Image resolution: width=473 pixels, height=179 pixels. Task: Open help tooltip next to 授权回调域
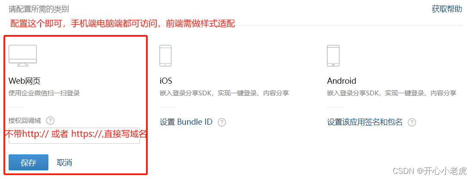pyautogui.click(x=51, y=121)
